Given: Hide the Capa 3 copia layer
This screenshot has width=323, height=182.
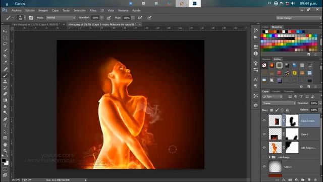Looking at the screenshot, I should click(x=264, y=120).
